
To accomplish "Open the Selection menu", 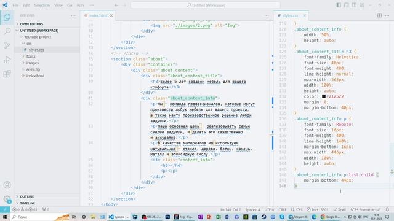I will [42, 5].
